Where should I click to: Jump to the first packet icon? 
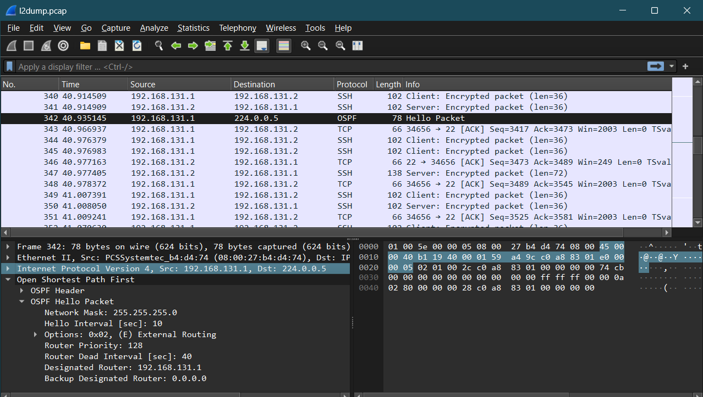[x=228, y=46]
